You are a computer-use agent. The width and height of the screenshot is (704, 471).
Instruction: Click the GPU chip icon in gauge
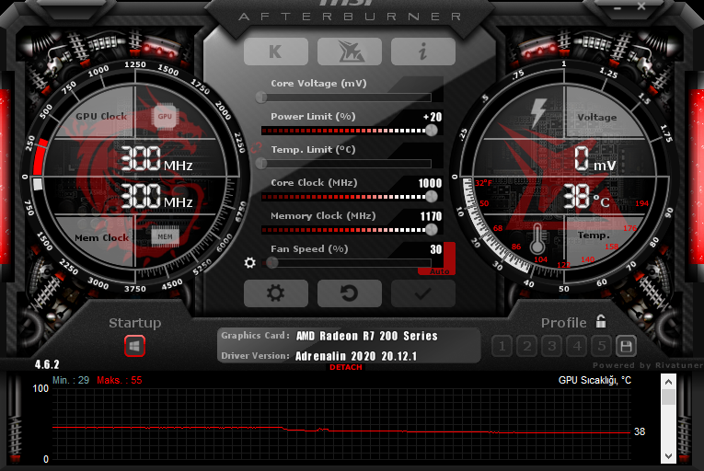[165, 116]
